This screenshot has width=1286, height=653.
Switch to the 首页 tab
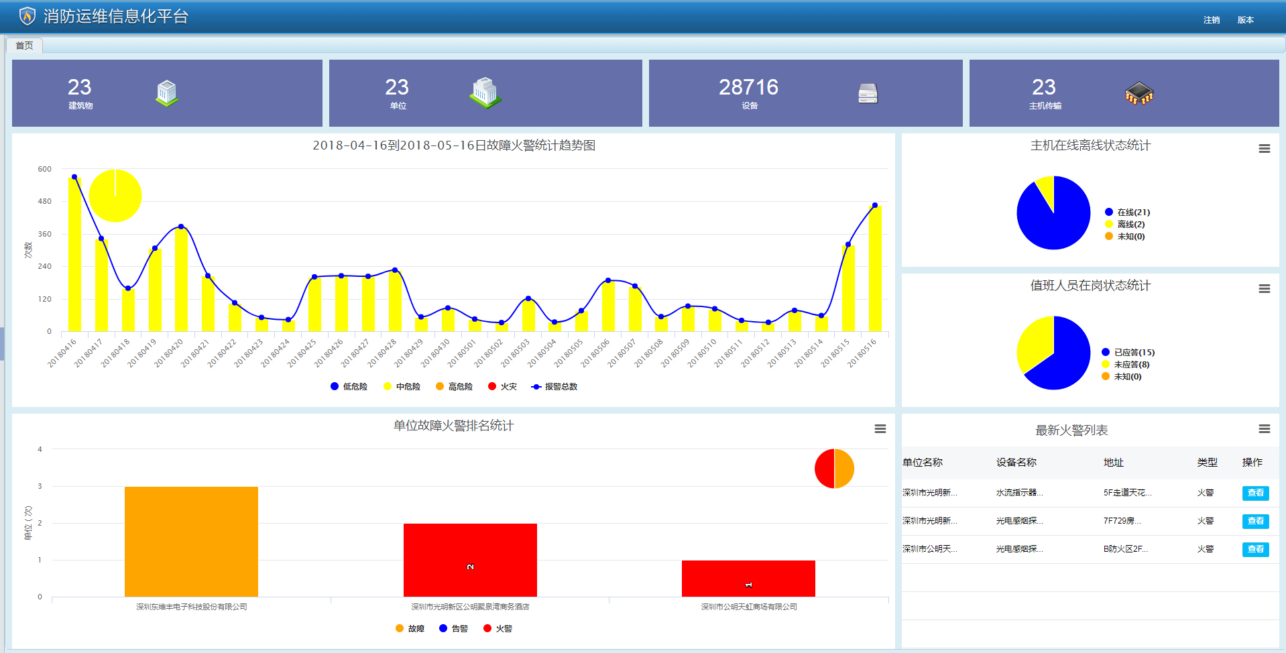click(x=25, y=46)
